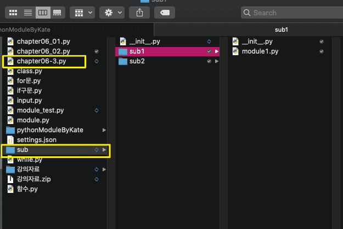Click the Share toolbar icon
The width and height of the screenshot is (343, 229).
click(140, 12)
